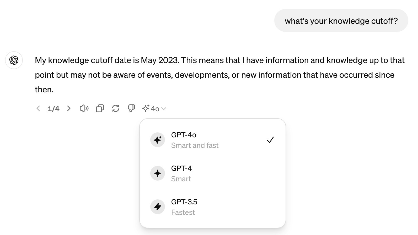Click the checkmark next to GPT-4o

pyautogui.click(x=270, y=140)
